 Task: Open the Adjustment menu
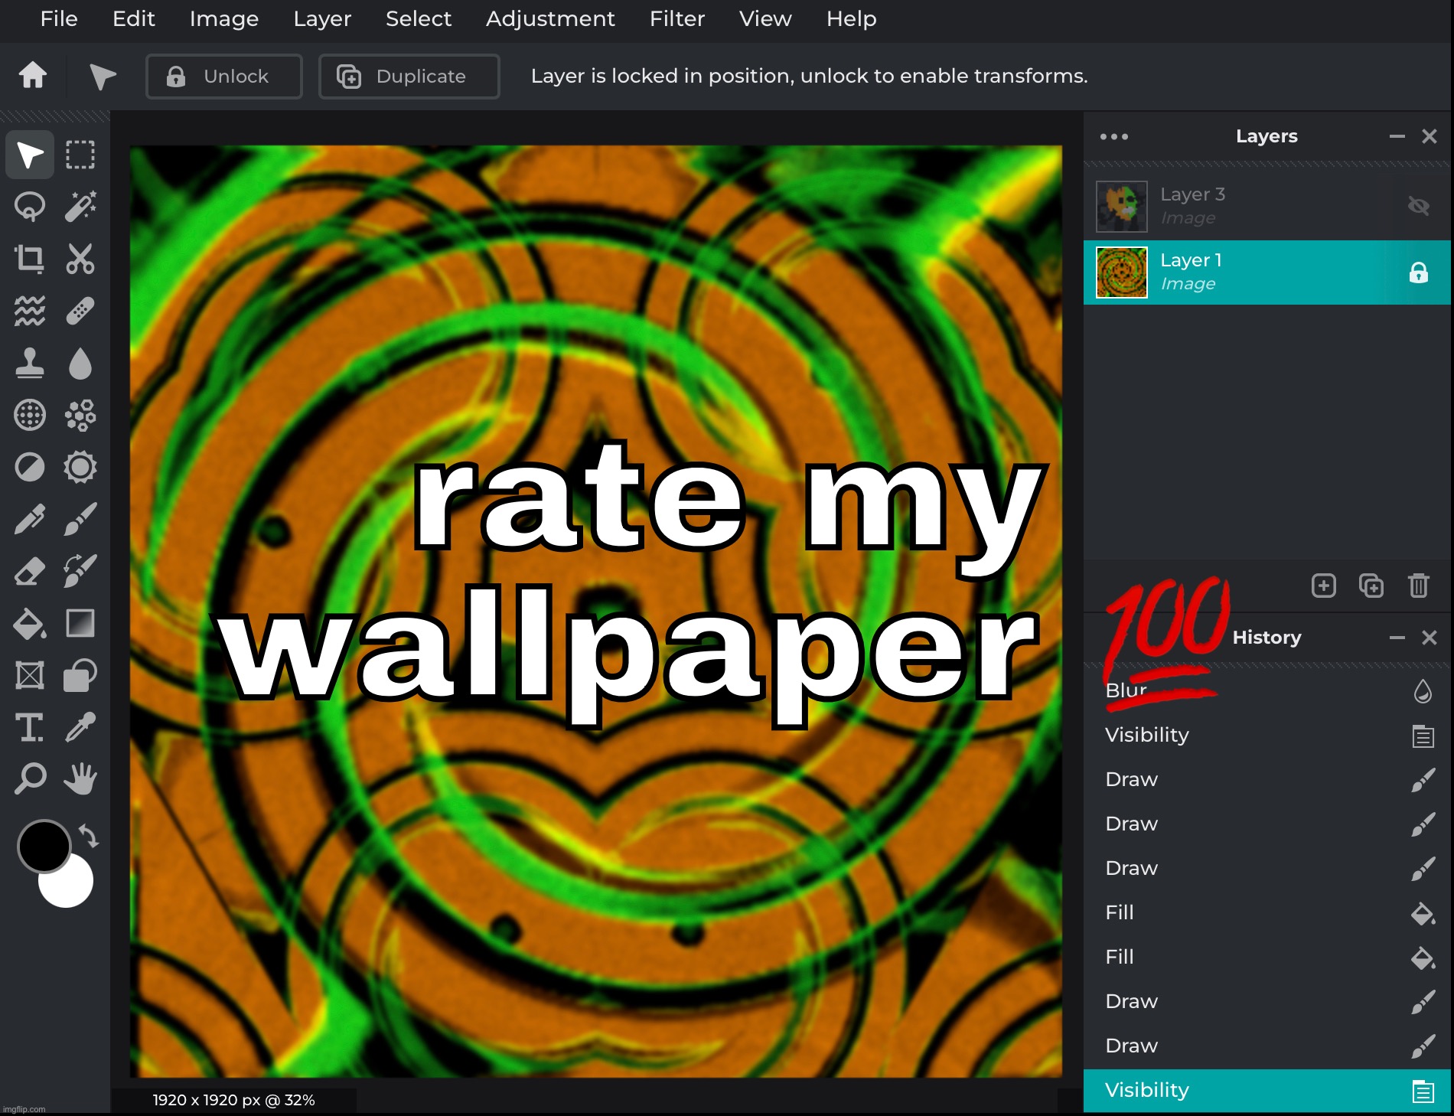[x=550, y=18]
